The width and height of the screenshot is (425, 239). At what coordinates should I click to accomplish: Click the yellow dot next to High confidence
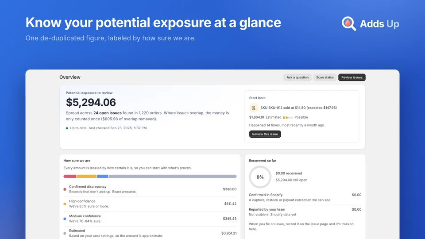[x=65, y=204]
